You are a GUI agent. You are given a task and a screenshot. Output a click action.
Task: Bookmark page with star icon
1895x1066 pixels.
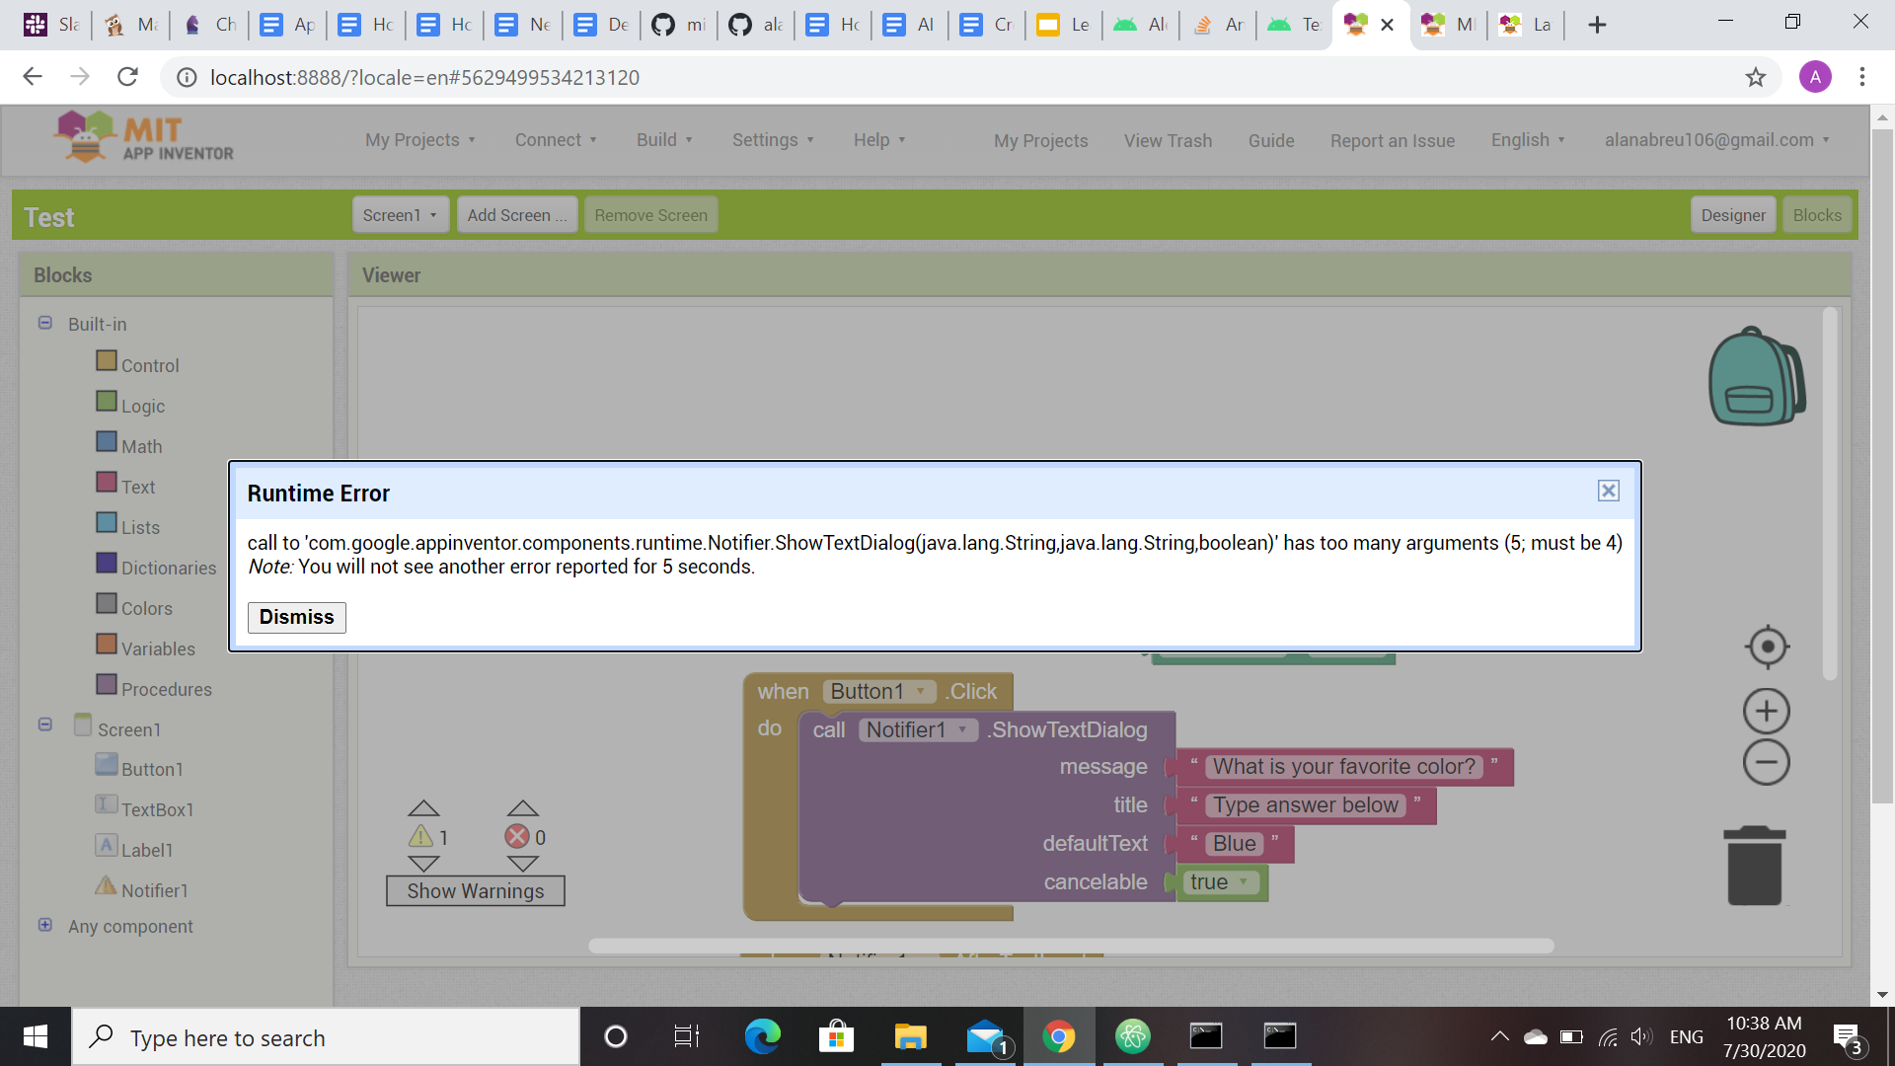[1756, 77]
